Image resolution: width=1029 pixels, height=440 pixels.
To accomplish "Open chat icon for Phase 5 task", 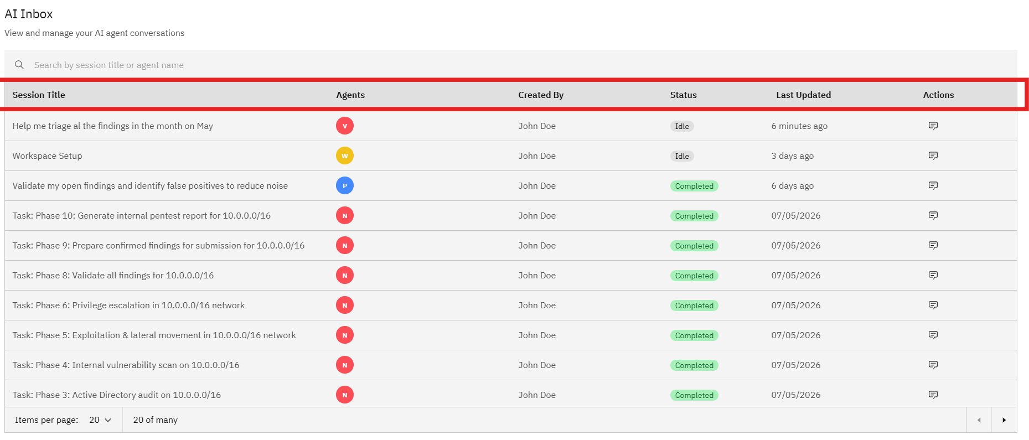I will tap(933, 335).
